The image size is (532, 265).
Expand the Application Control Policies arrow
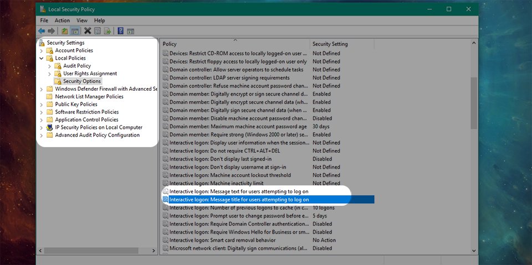point(42,120)
